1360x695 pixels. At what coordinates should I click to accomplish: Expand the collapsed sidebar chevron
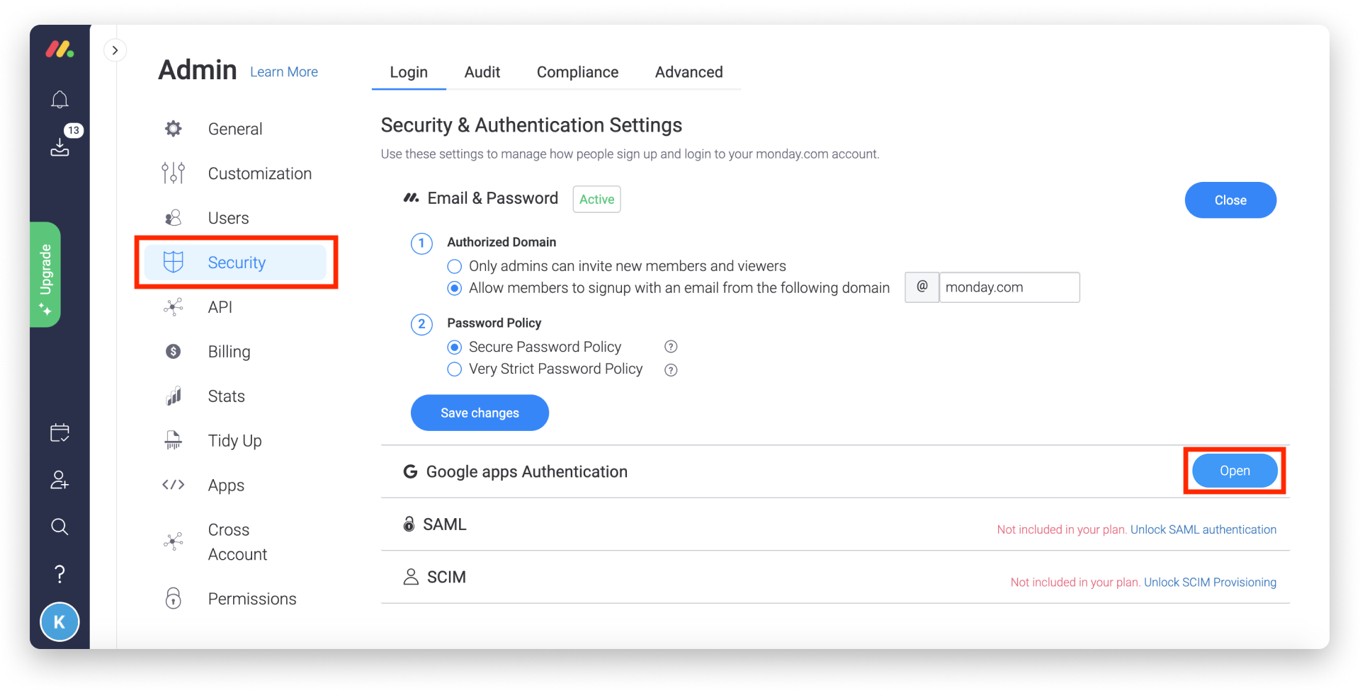(x=115, y=50)
